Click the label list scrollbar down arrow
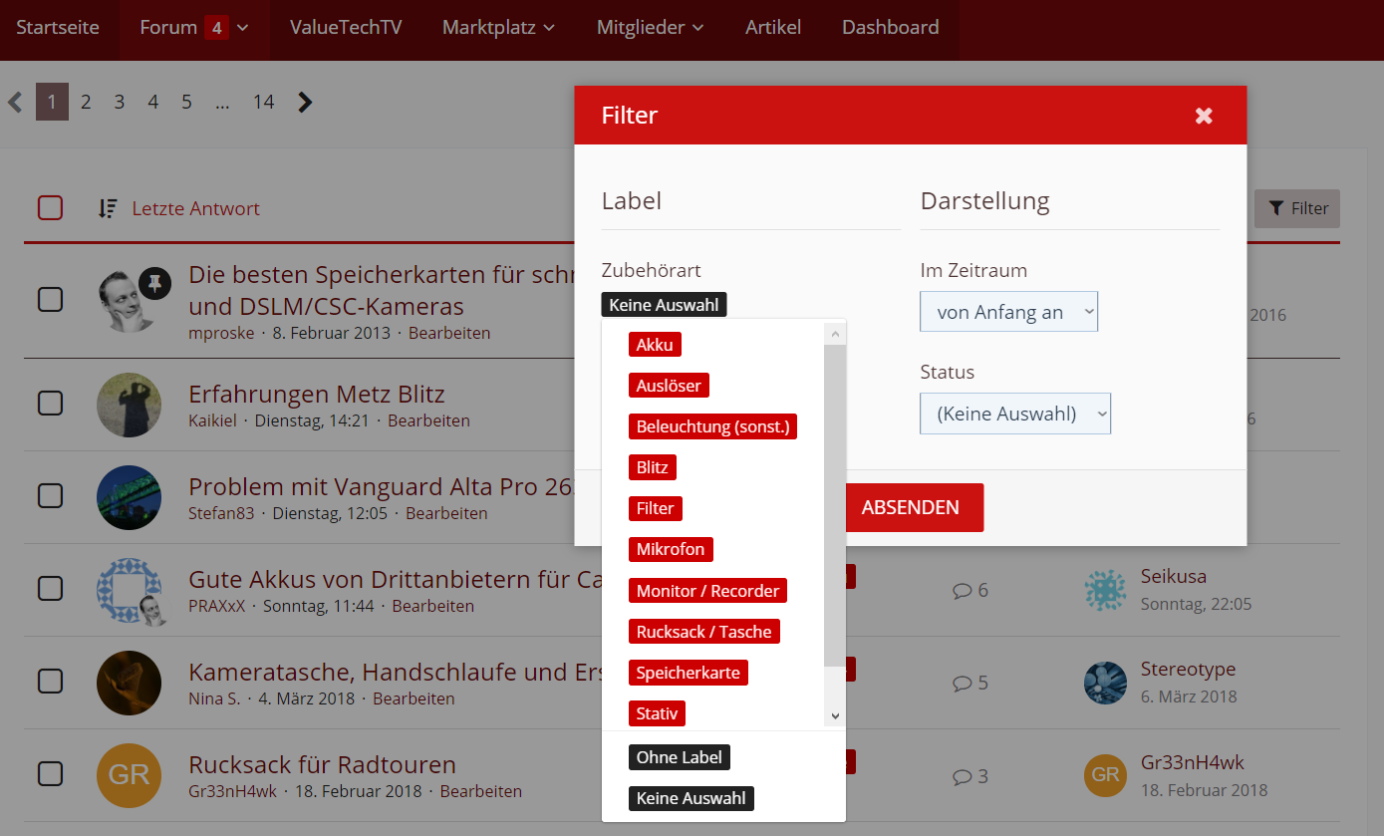The image size is (1384, 836). click(835, 715)
